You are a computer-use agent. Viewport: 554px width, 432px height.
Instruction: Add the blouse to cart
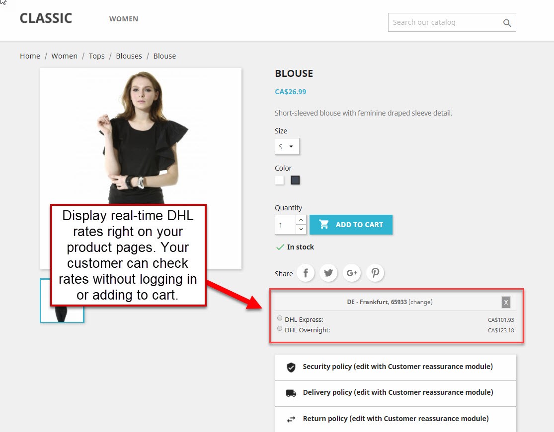(351, 225)
